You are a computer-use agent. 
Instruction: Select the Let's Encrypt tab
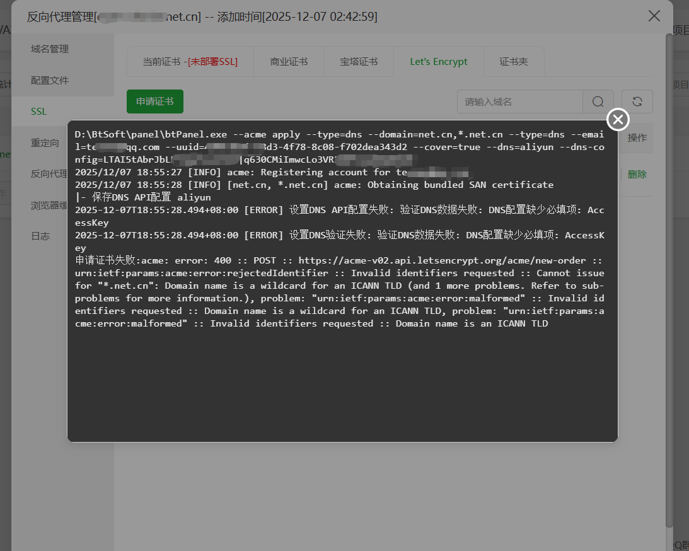click(439, 62)
